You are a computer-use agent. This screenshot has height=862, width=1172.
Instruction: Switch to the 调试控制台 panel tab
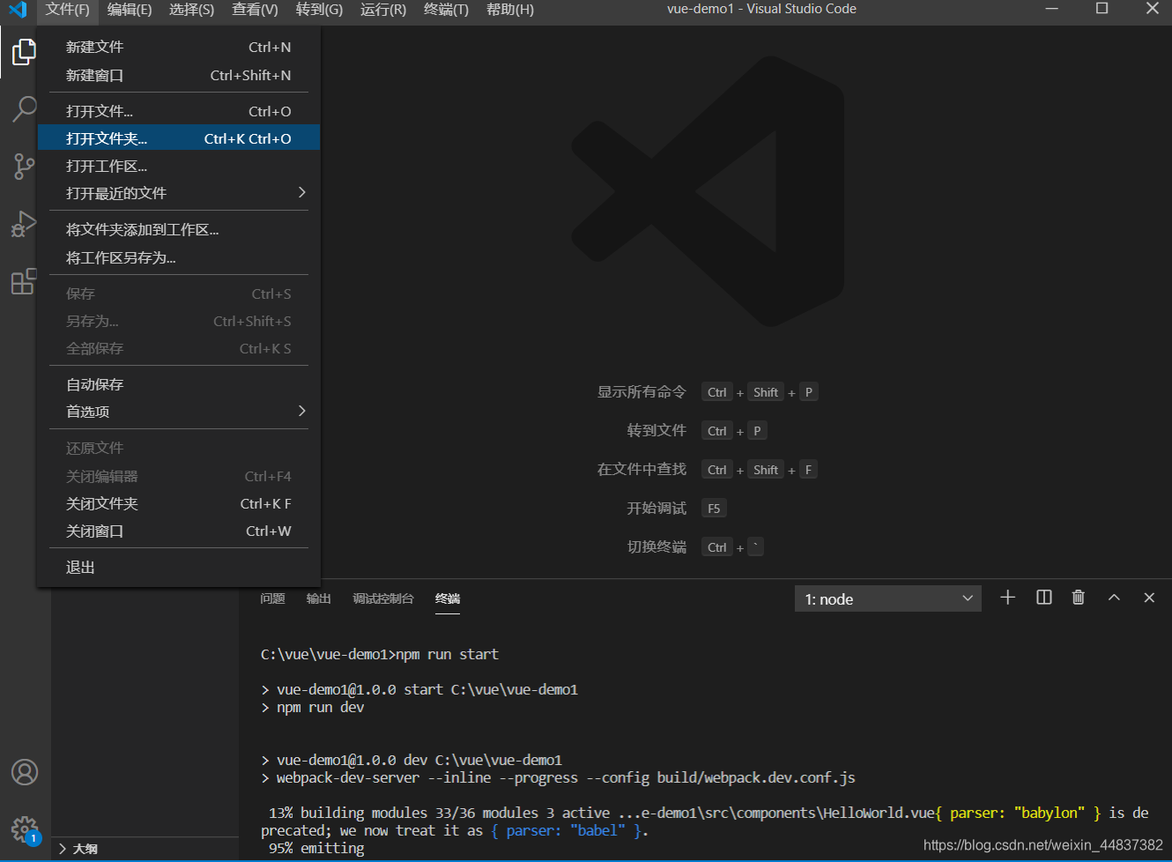382,598
